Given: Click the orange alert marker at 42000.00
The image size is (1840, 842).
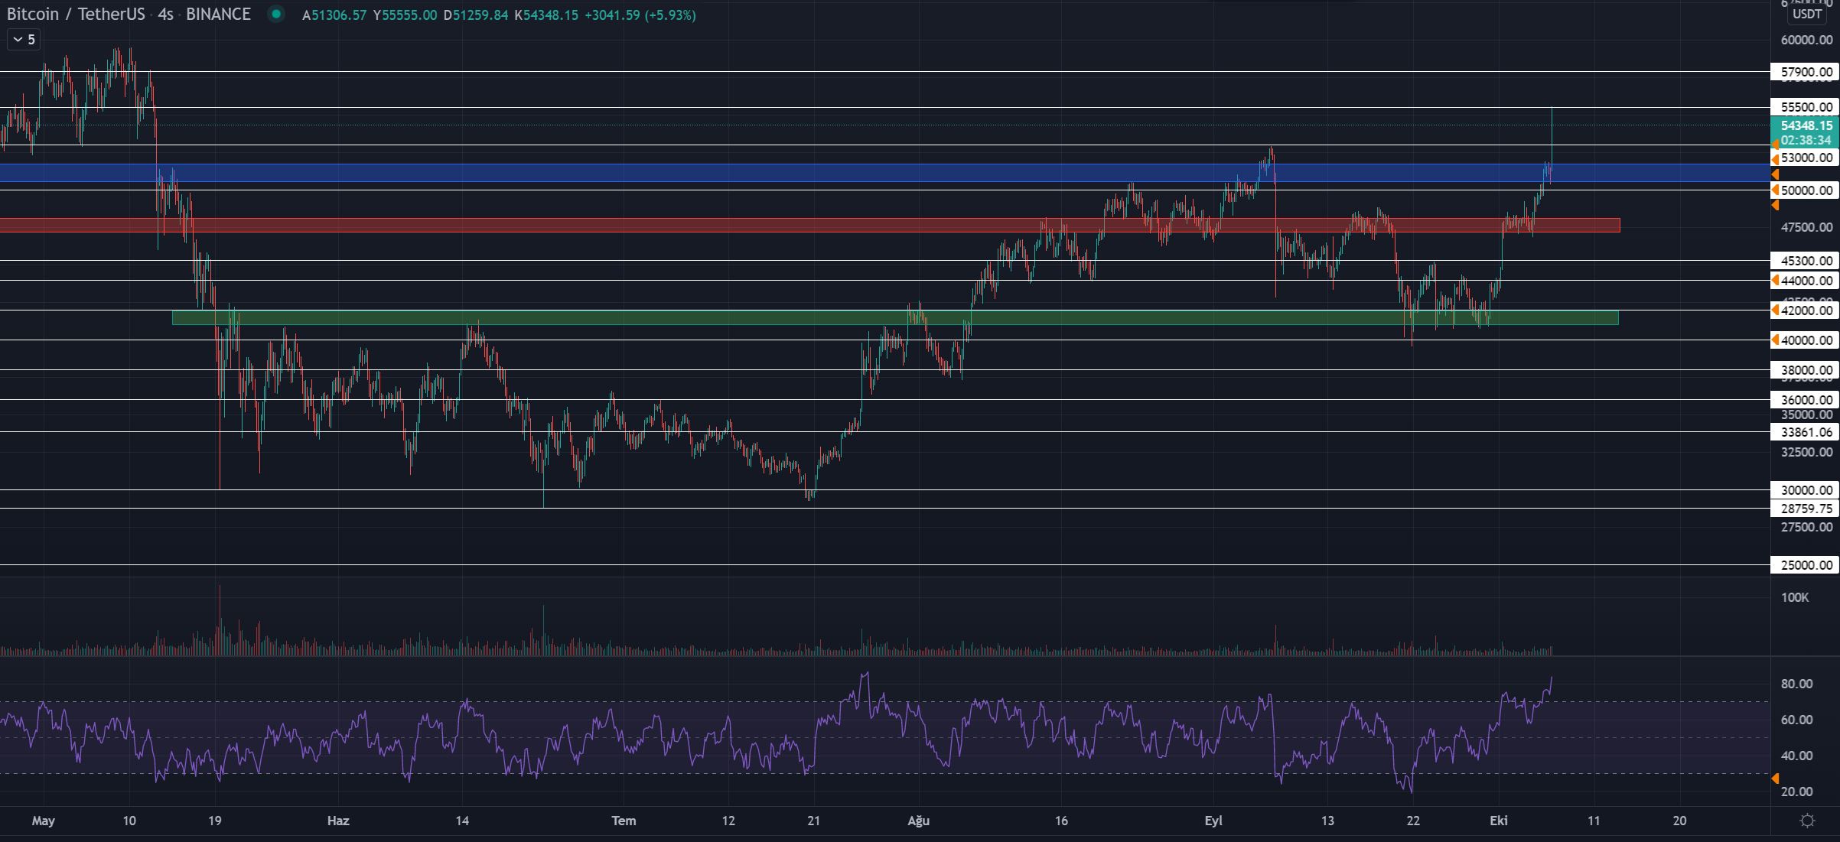Looking at the screenshot, I should (x=1775, y=310).
